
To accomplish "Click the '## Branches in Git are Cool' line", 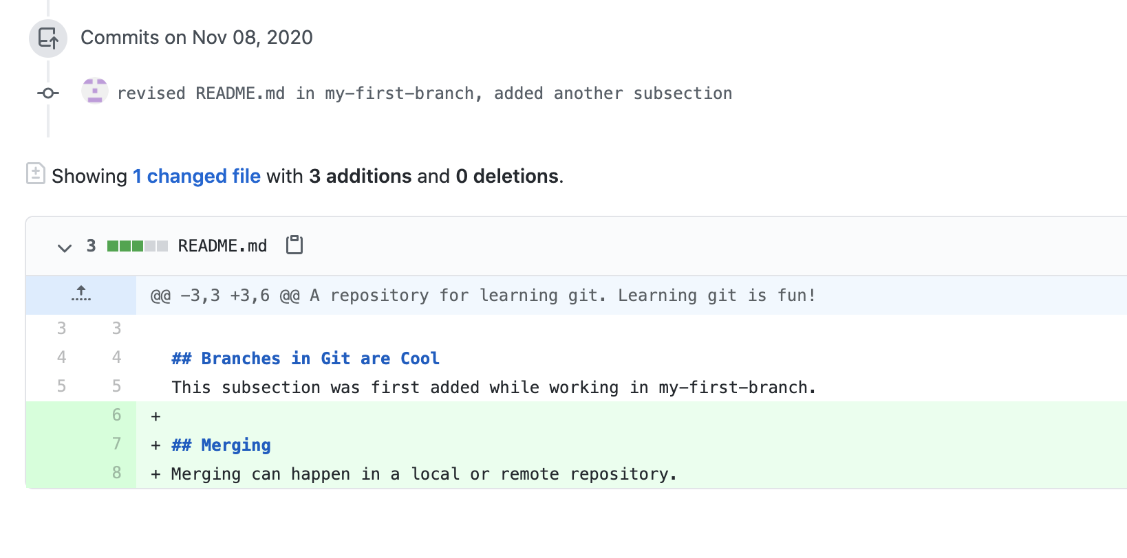I will pos(305,359).
